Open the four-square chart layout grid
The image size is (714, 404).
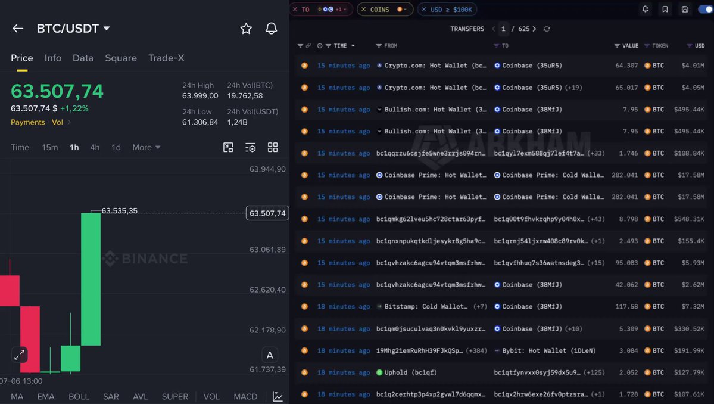(x=273, y=147)
